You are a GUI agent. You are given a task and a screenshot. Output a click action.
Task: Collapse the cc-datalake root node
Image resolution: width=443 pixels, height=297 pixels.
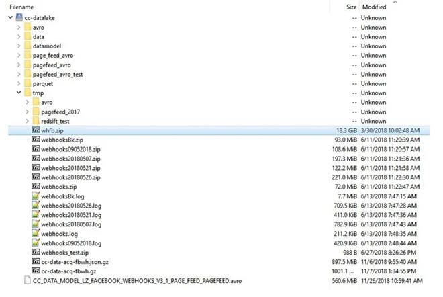pos(9,18)
